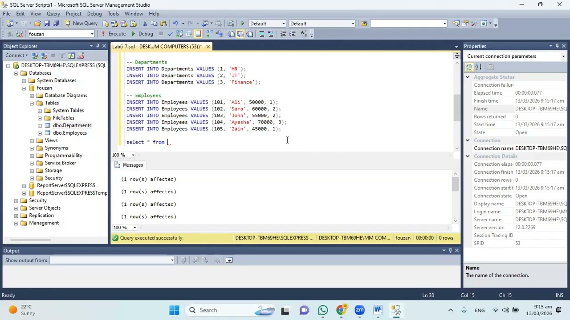Open the database selector showing fouzan
The image size is (570, 320).
pyautogui.click(x=61, y=34)
